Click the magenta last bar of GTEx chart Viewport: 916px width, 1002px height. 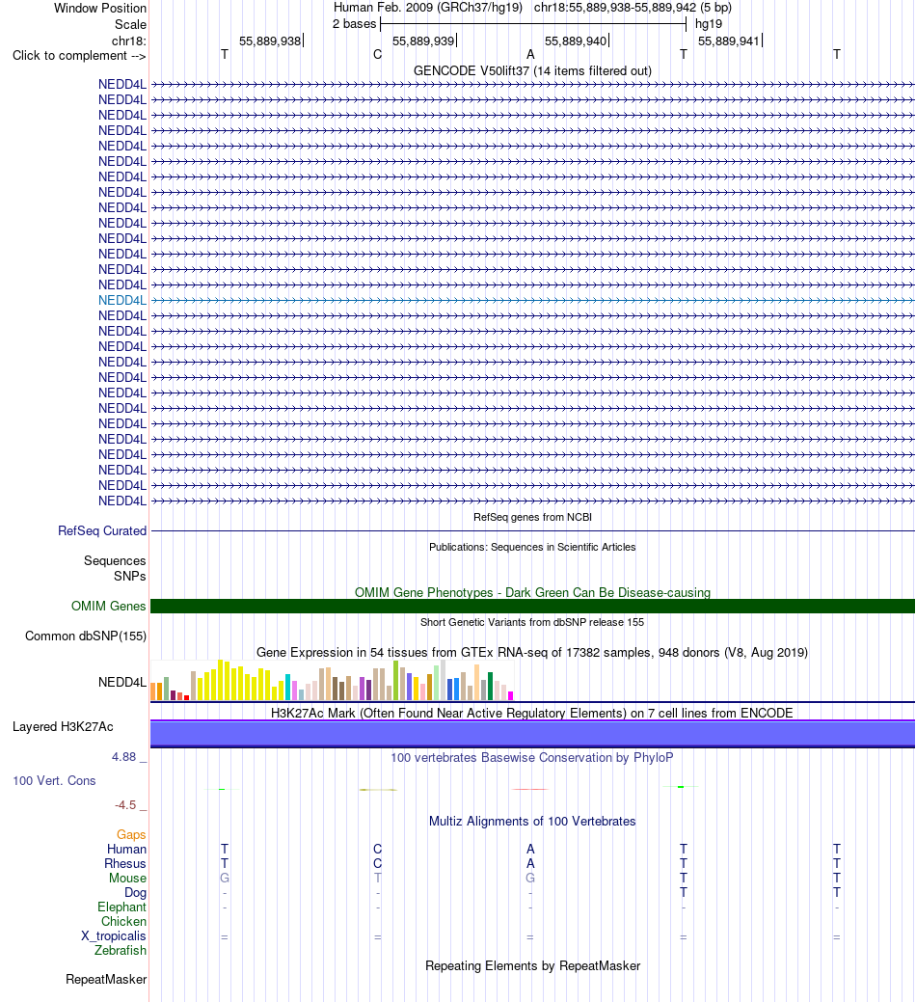(510, 696)
